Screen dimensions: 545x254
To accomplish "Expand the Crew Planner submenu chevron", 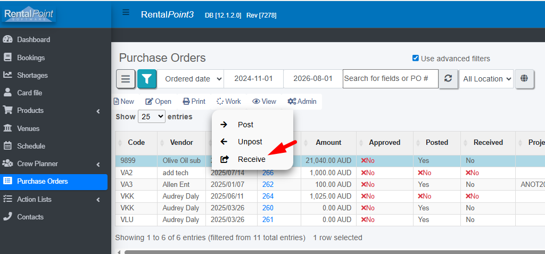I will (98, 164).
